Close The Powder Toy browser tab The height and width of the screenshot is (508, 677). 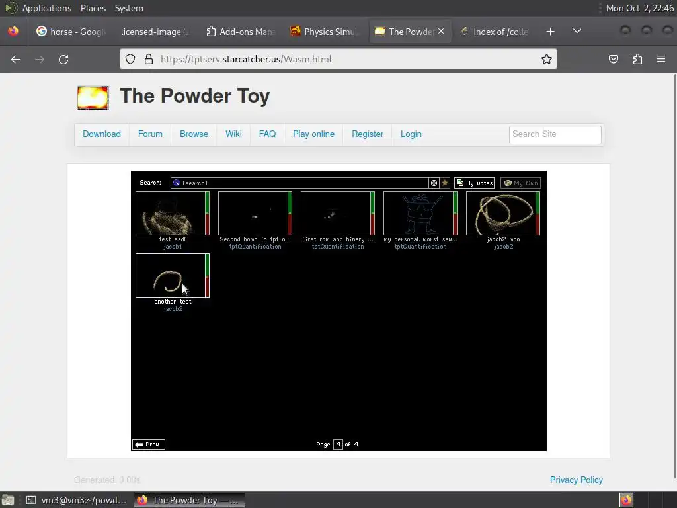[x=441, y=31]
